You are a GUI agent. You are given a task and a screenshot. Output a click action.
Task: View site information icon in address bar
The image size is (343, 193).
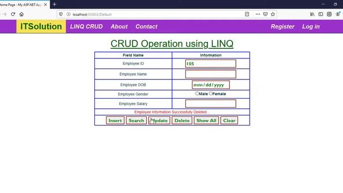(69, 14)
